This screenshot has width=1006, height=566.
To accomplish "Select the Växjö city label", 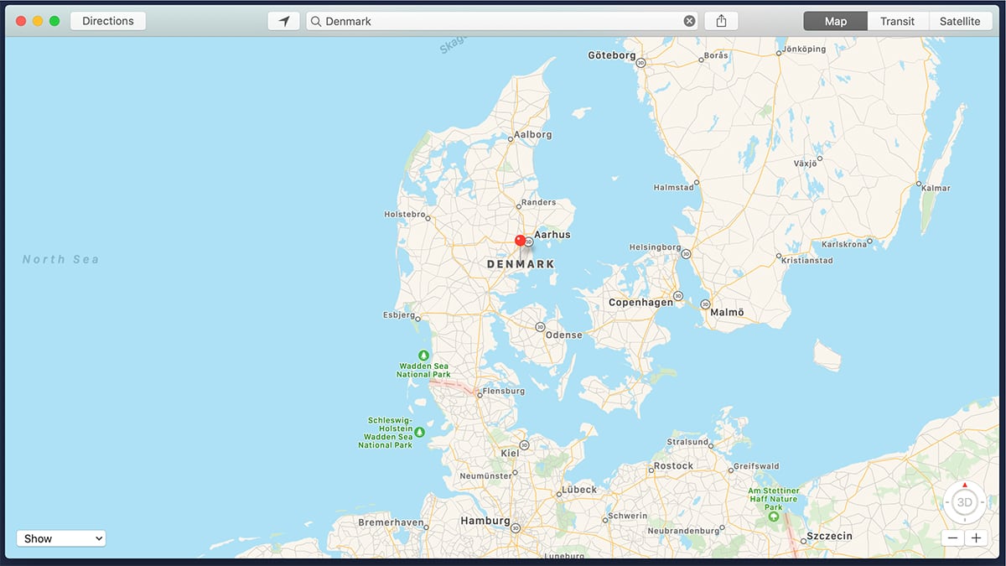I will 805,164.
